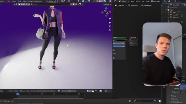186x104 pixels.
Task: Open timeline Key menu
Action: pyautogui.click(x=28, y=91)
